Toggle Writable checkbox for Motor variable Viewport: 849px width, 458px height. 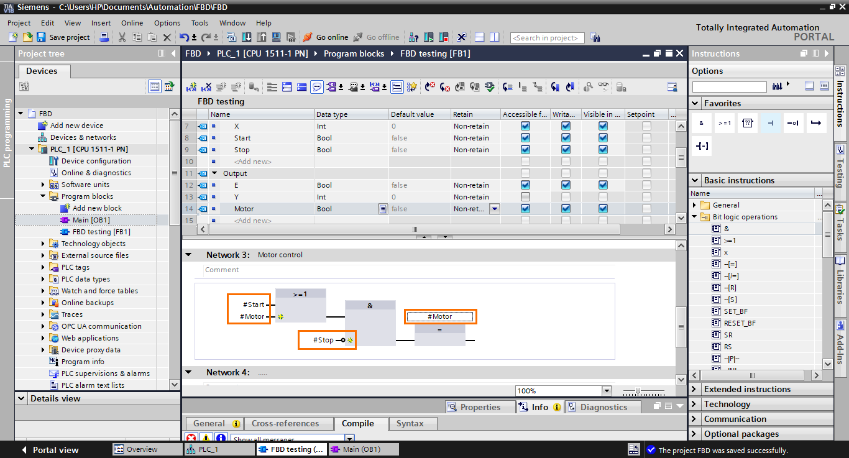tap(566, 209)
